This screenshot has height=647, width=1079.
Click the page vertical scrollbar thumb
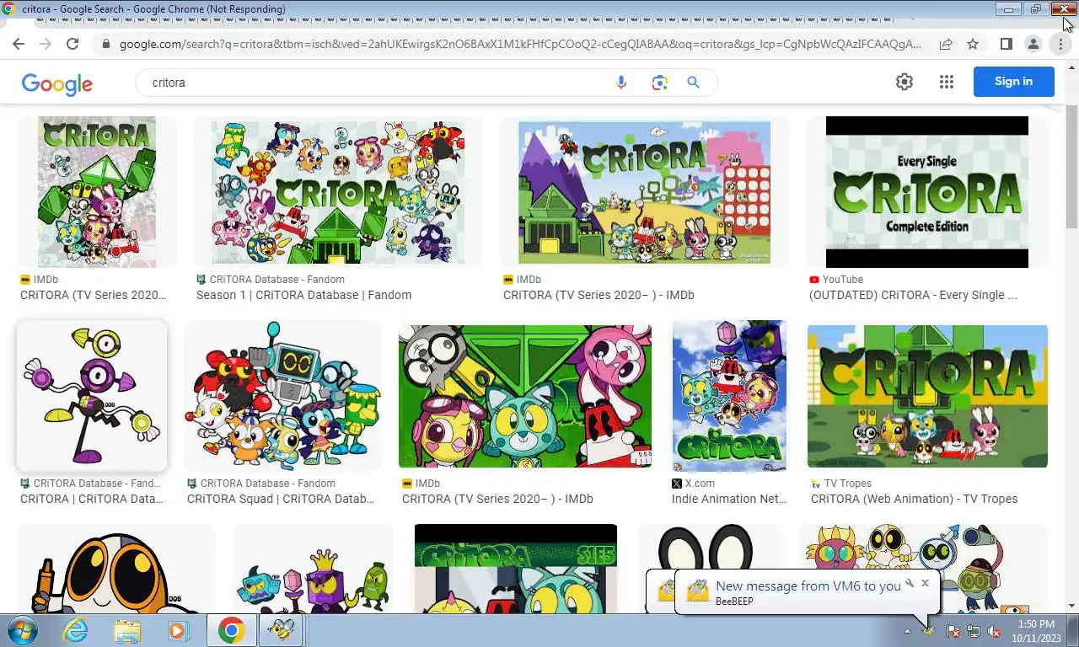click(x=1071, y=166)
